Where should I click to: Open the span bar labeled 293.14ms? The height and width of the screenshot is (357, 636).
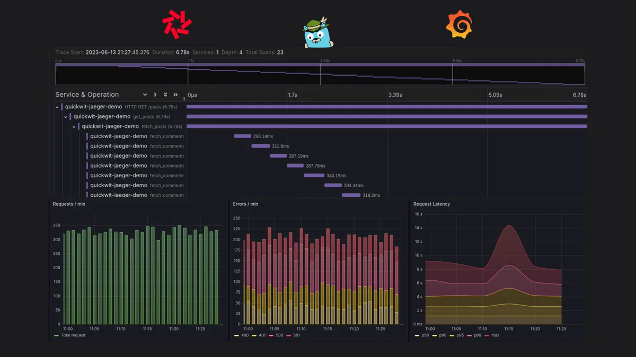click(242, 136)
